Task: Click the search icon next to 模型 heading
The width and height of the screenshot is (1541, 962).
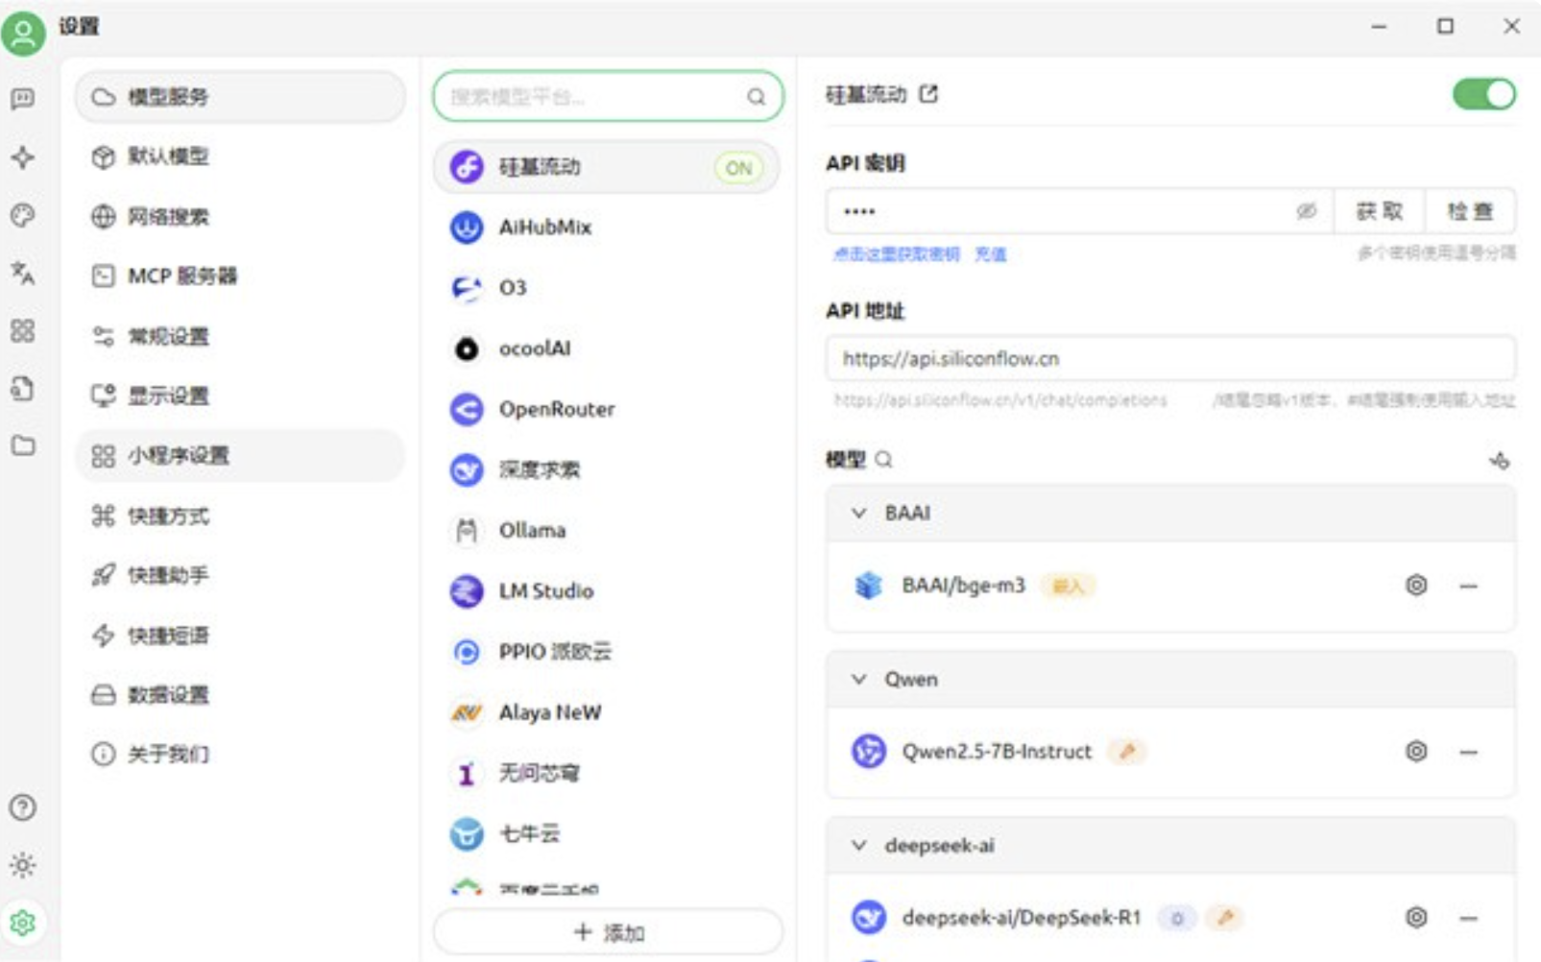Action: 884,460
